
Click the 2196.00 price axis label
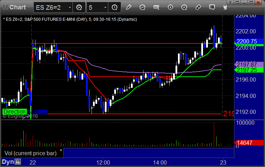246,80
